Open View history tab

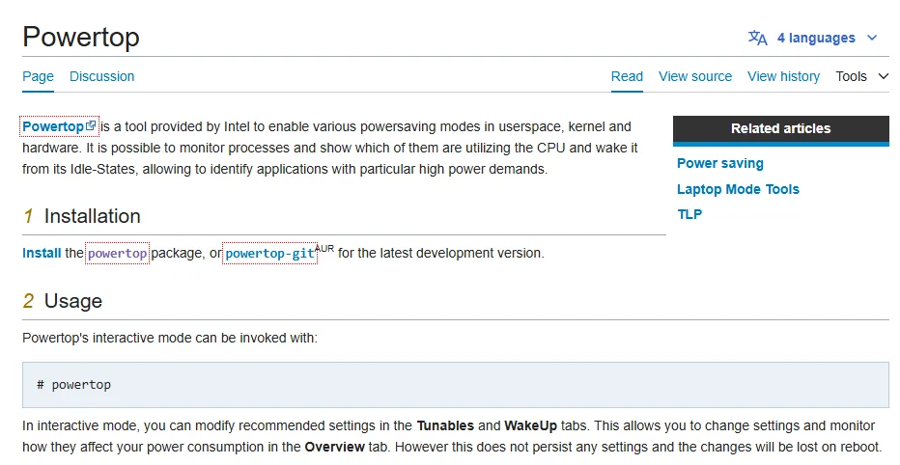click(783, 76)
